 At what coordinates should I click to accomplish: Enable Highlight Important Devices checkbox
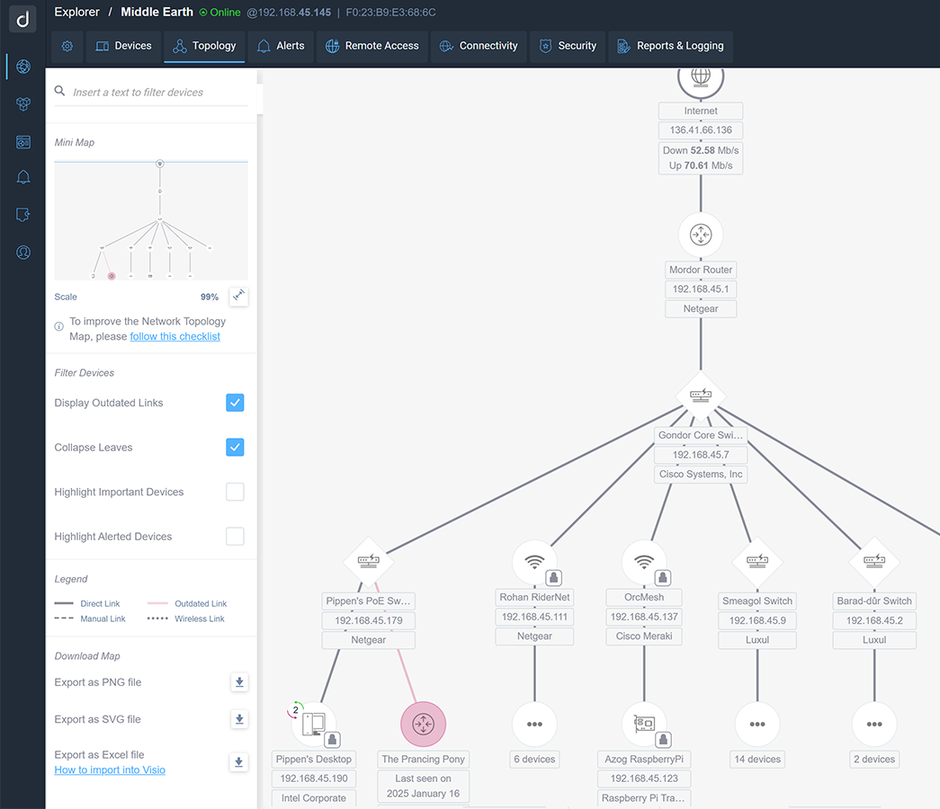click(235, 492)
